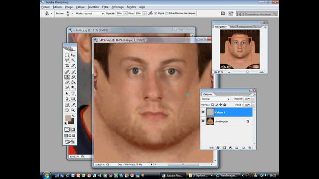Click the new adjustment layer icon
319x179 pixels.
click(x=230, y=148)
